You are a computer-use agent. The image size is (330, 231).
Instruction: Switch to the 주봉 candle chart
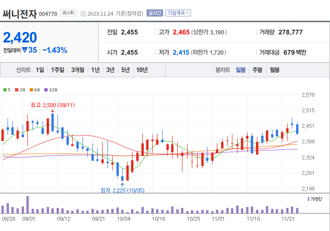click(x=257, y=70)
